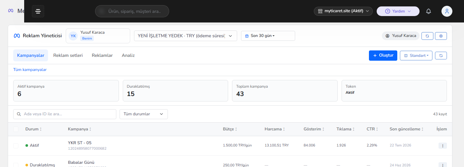Click the 84.006 impressions value
The width and height of the screenshot is (464, 167).
coord(309,145)
